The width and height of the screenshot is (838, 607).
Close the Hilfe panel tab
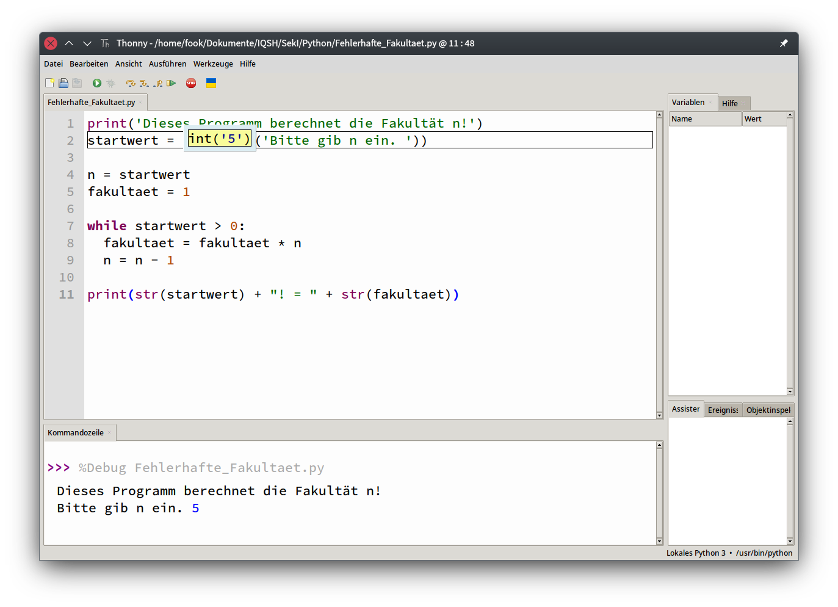click(x=743, y=103)
